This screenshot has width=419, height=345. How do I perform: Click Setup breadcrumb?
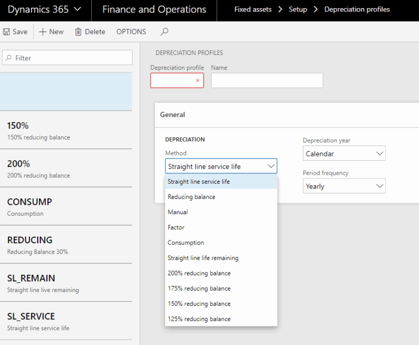tap(298, 10)
